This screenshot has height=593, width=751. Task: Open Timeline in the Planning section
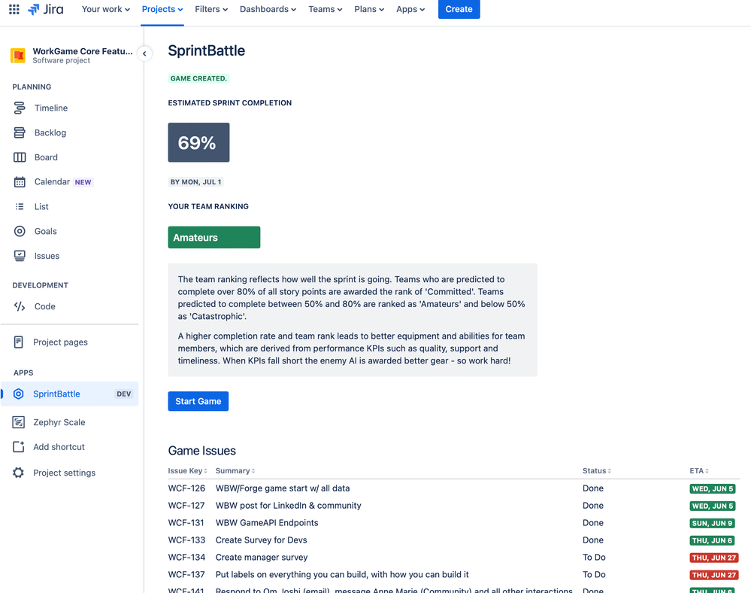click(x=51, y=108)
